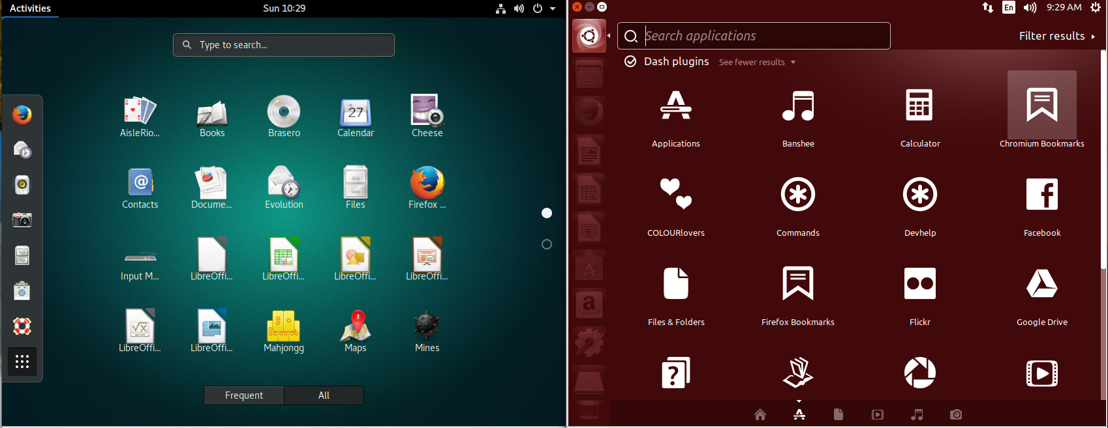The height and width of the screenshot is (428, 1108).
Task: Start the Cheese webcam app
Action: 427,111
